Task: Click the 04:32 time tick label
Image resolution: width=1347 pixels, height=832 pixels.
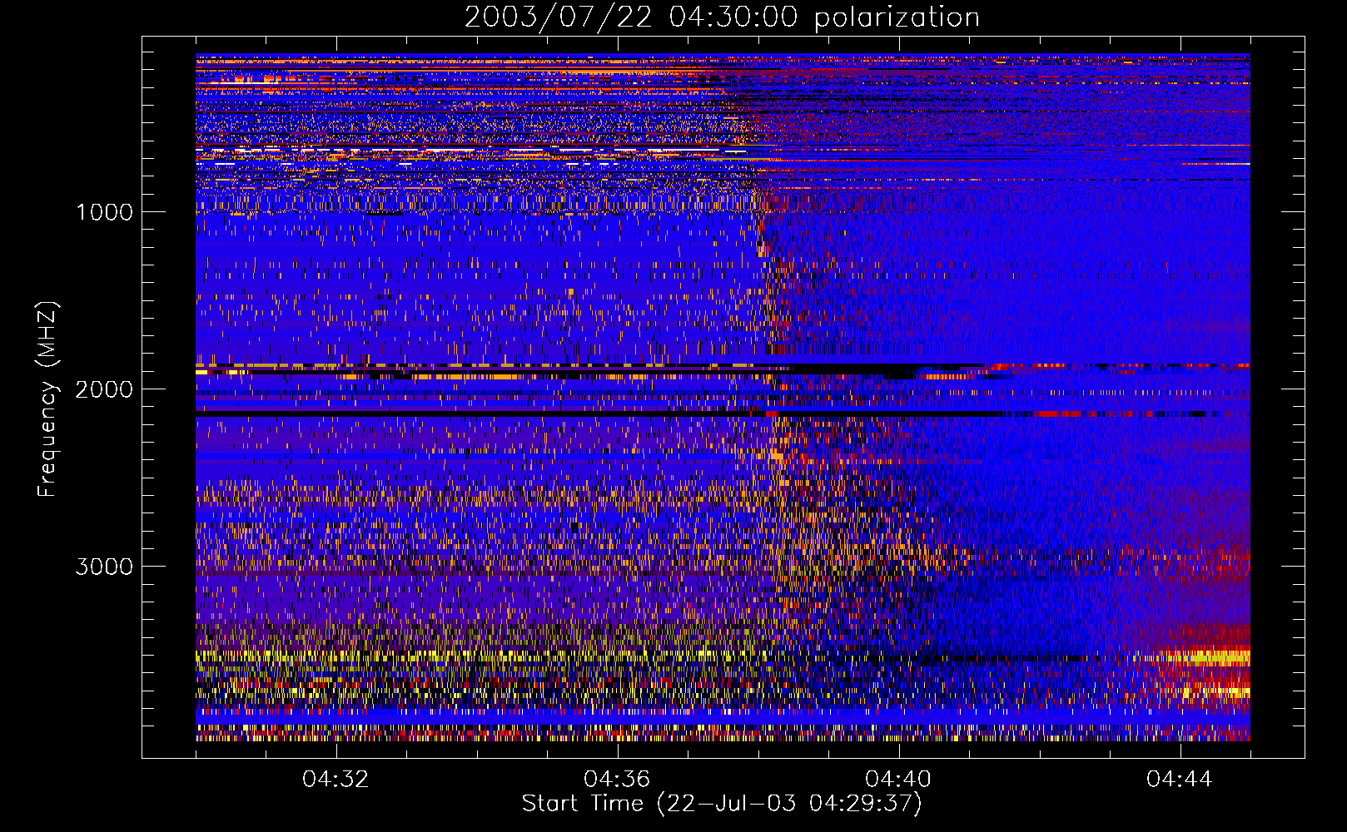Action: point(336,780)
